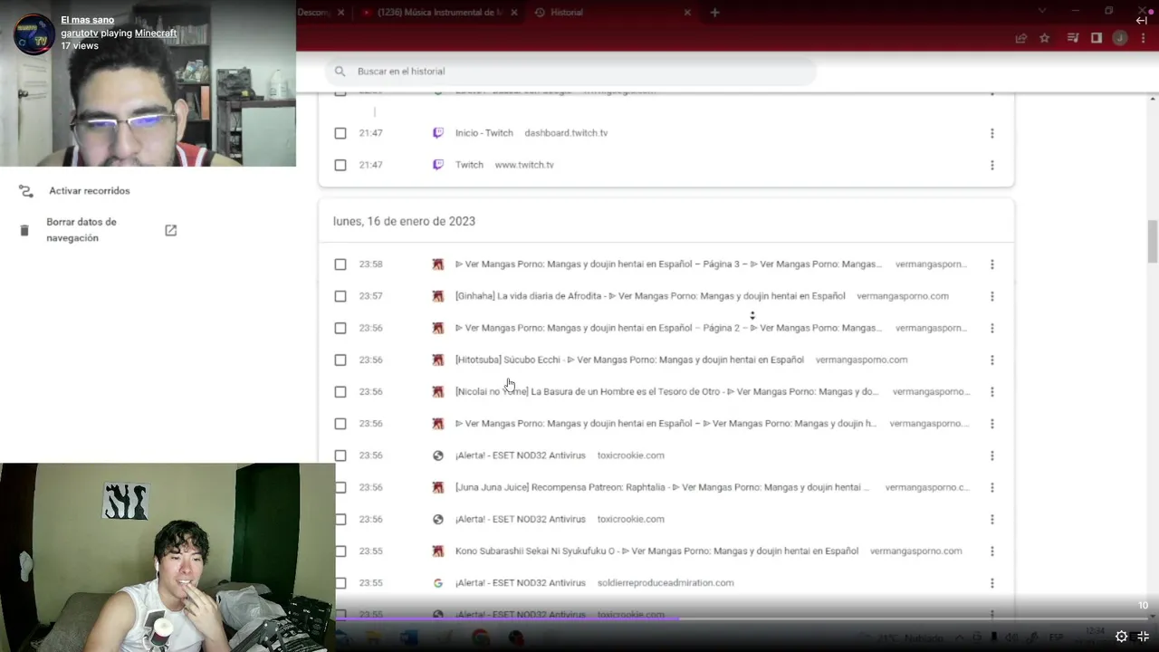1159x652 pixels.
Task: Check the Juna Juna Juice entry box
Action: tap(340, 487)
